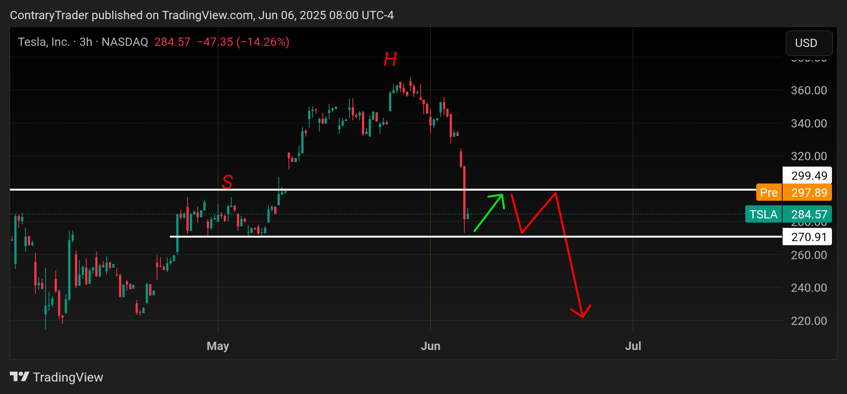The height and width of the screenshot is (394, 847).
Task: Select the TSLA price label tag
Action: pyautogui.click(x=763, y=214)
